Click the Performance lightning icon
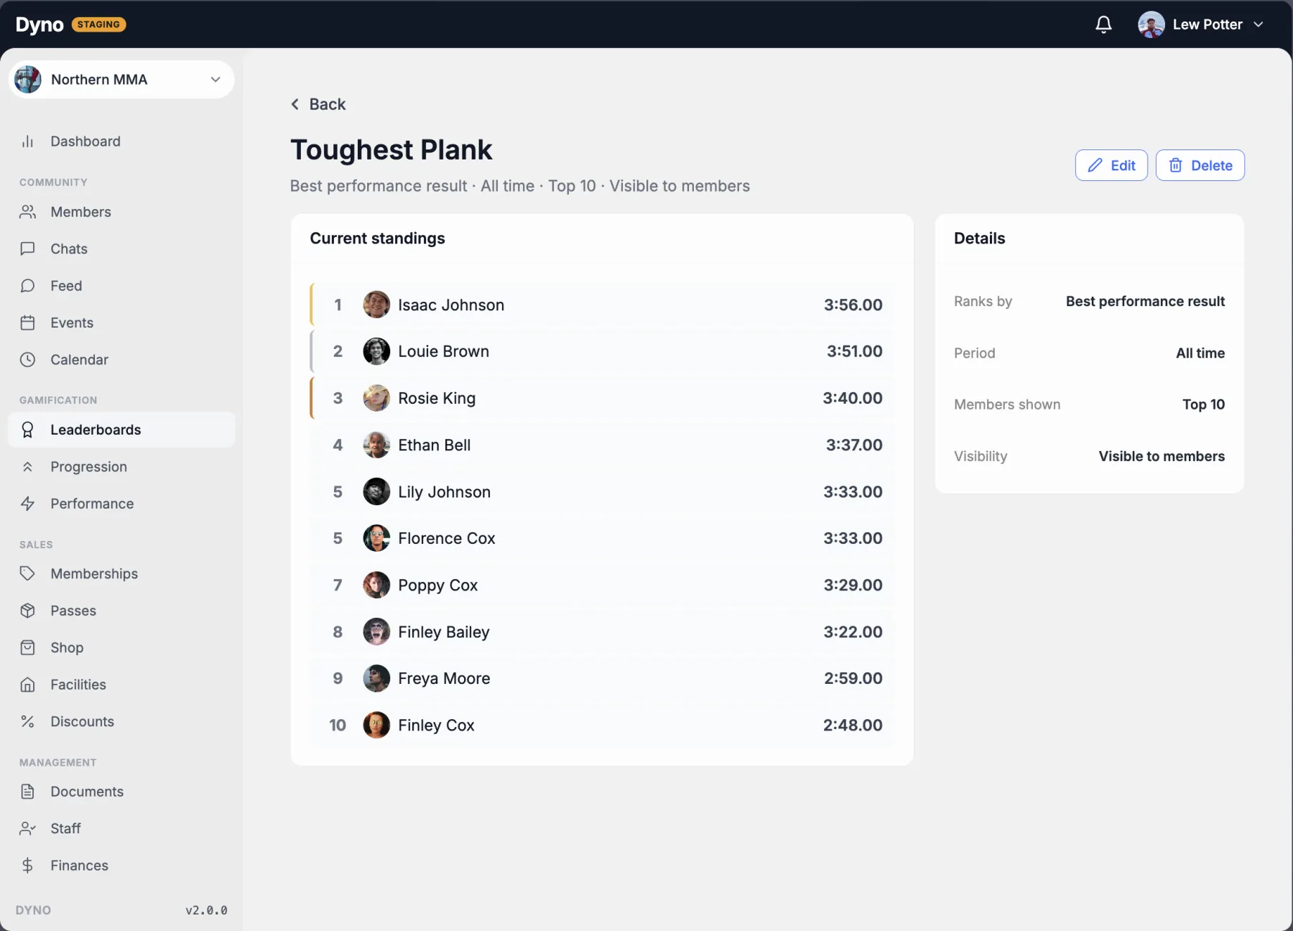Screen dimensions: 1293x931 pos(27,504)
